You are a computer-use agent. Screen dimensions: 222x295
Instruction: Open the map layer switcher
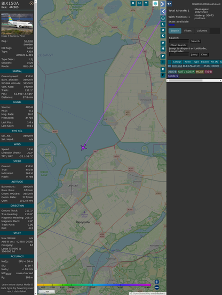tap(155, 3)
